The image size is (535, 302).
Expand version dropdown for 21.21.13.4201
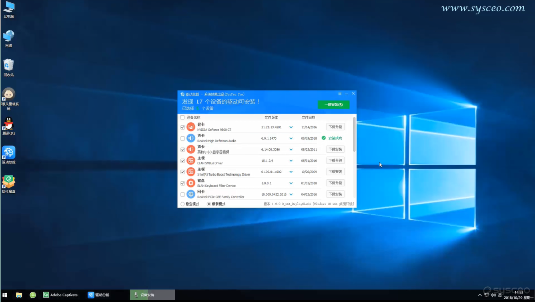pyautogui.click(x=291, y=127)
